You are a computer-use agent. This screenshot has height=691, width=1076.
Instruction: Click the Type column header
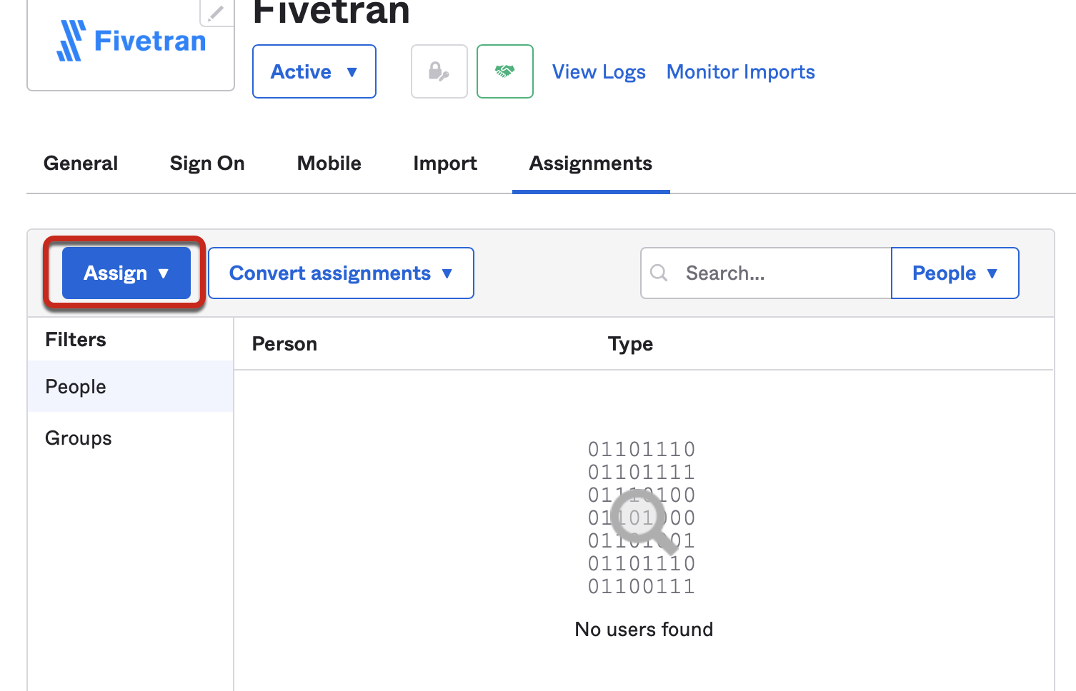tap(631, 344)
